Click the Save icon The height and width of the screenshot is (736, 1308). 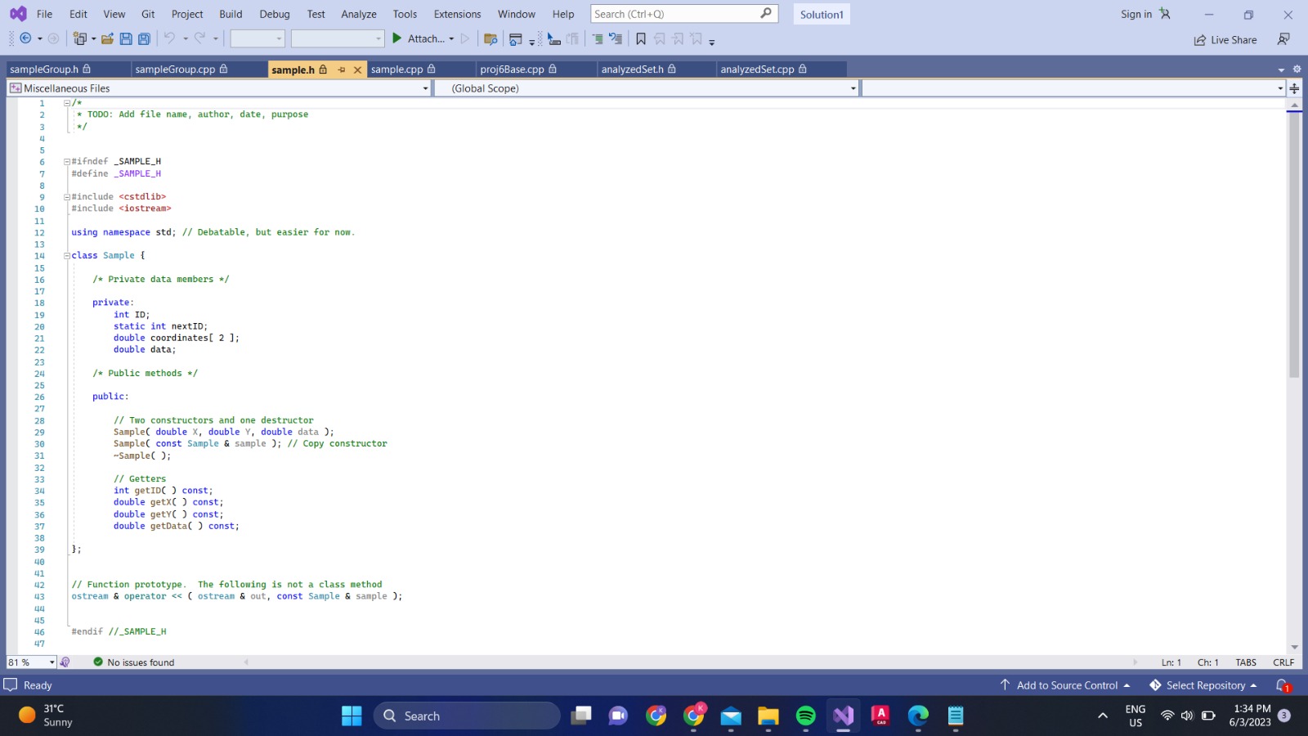point(125,38)
